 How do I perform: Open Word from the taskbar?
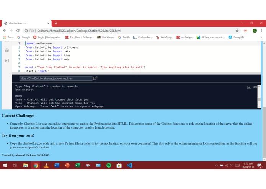(57, 165)
